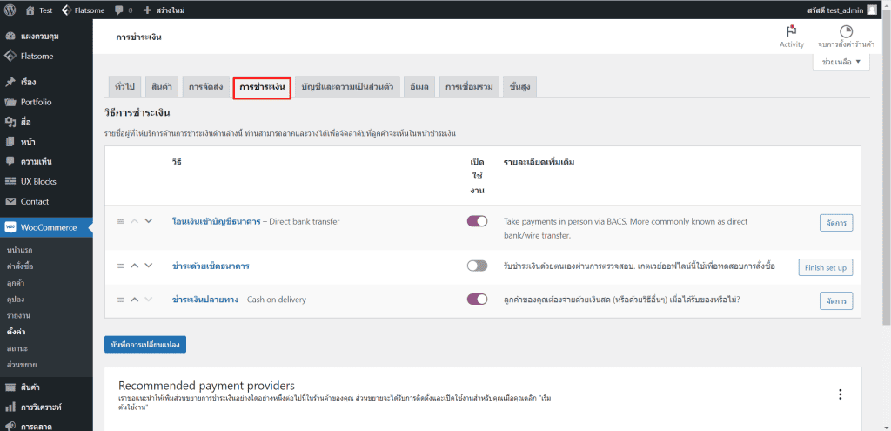The width and height of the screenshot is (891, 431).
Task: Open the โอนเงินเข้าบัญชีธนาคาร link
Action: [x=216, y=222]
